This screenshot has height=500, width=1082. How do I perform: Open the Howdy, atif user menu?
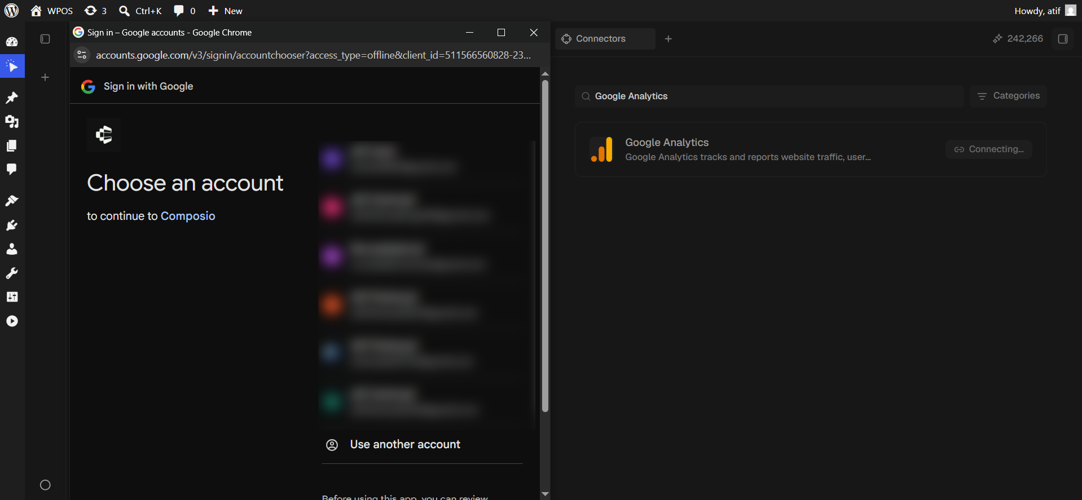1045,11
